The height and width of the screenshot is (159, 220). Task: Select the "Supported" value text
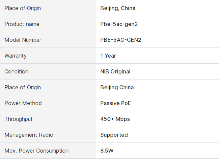click(x=114, y=135)
